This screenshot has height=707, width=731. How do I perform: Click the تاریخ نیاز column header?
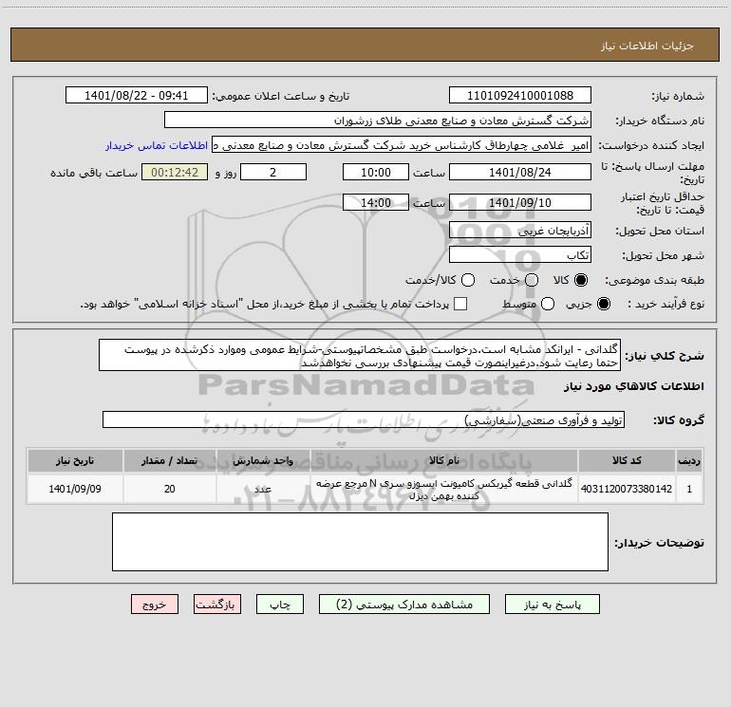coord(75,460)
